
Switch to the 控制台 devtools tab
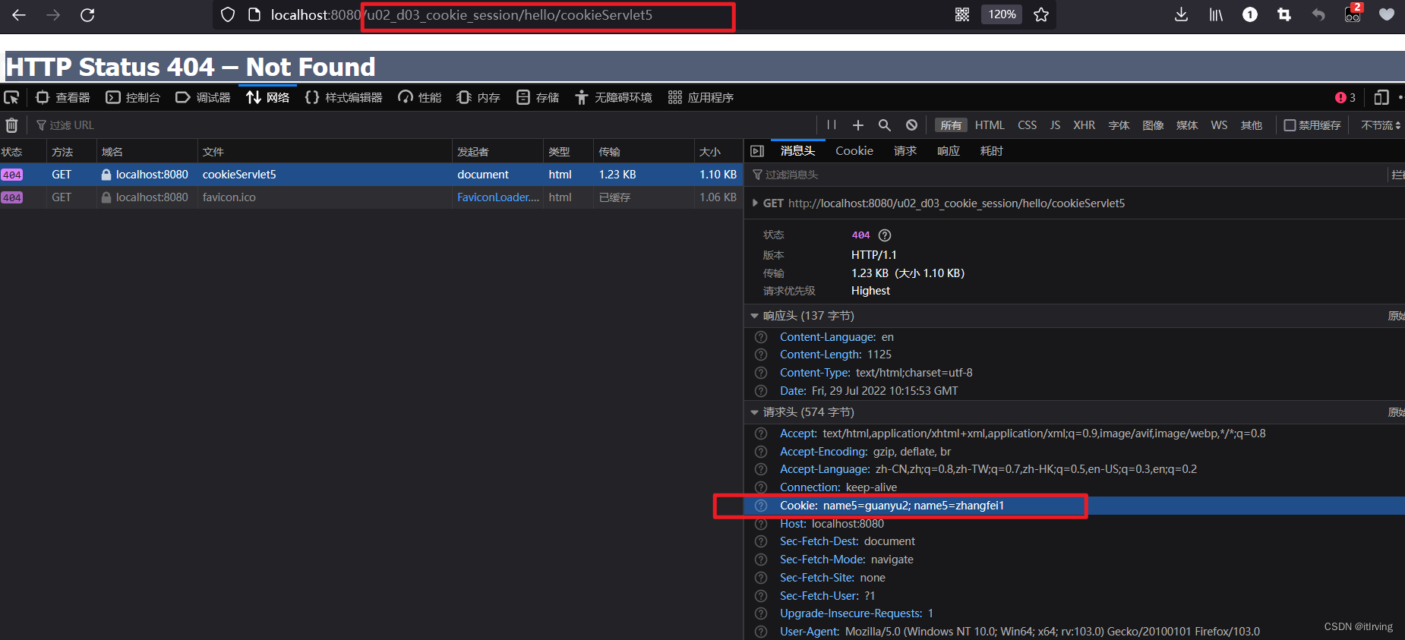pyautogui.click(x=133, y=97)
